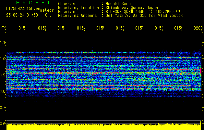
Task: Click the 0154 time axis marker
Action: [81, 28]
